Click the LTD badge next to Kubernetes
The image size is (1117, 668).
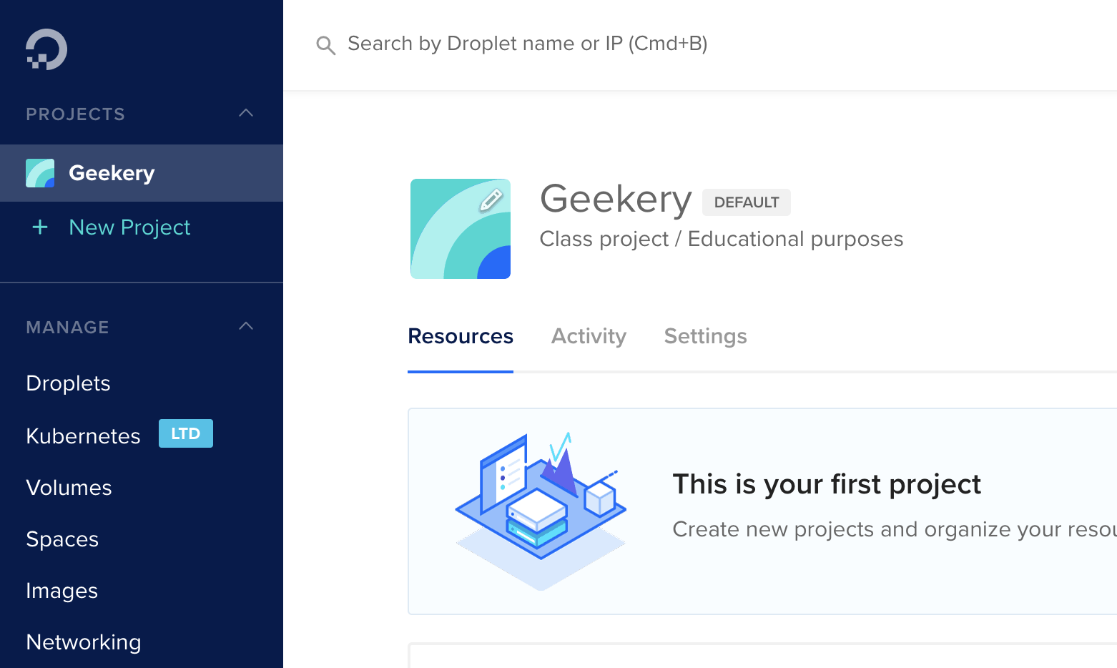[185, 433]
